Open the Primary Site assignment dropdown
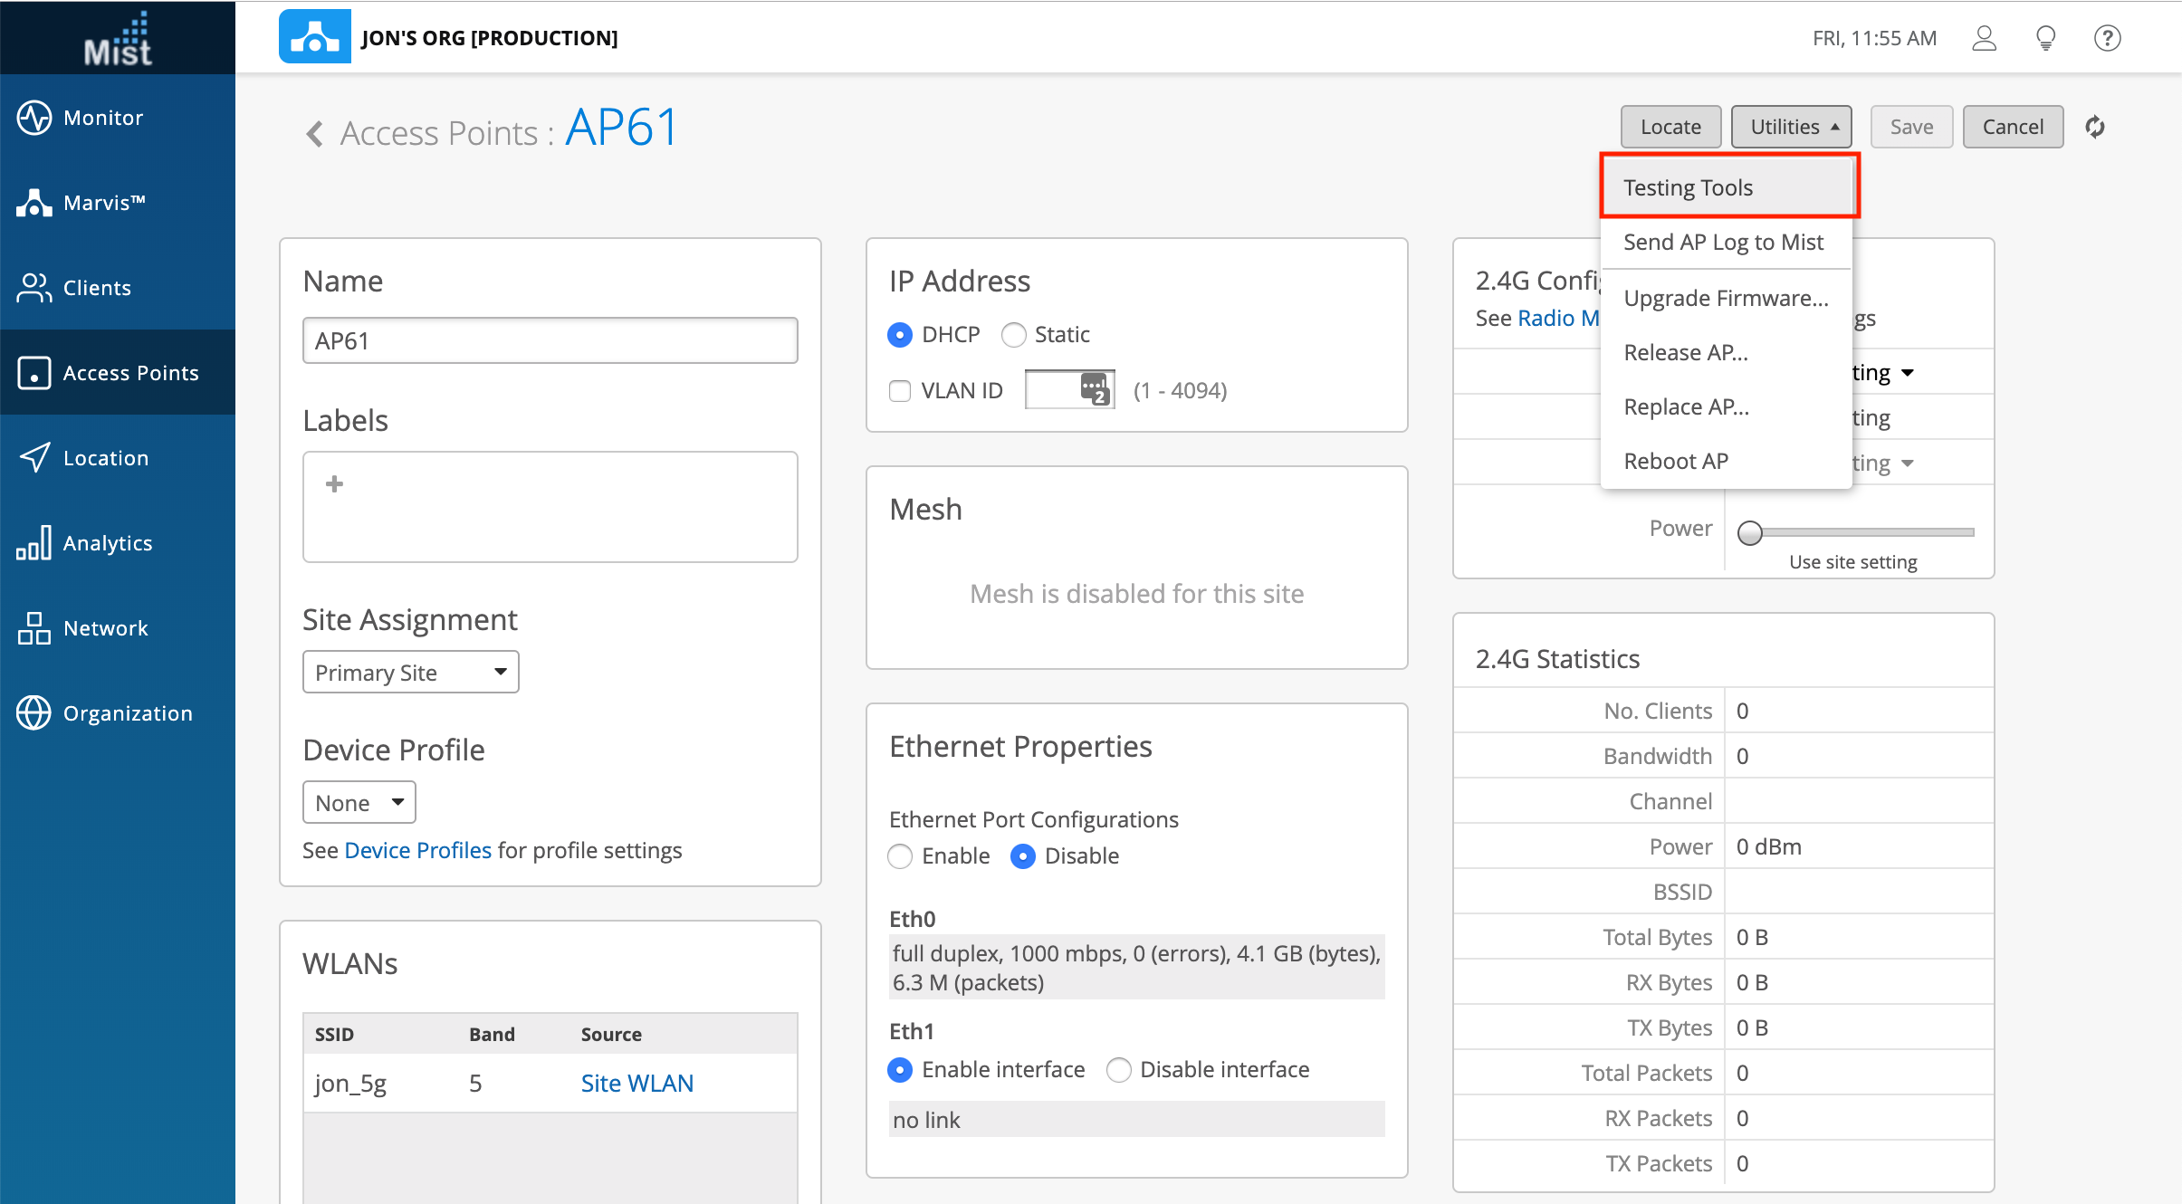The width and height of the screenshot is (2182, 1204). tap(410, 673)
